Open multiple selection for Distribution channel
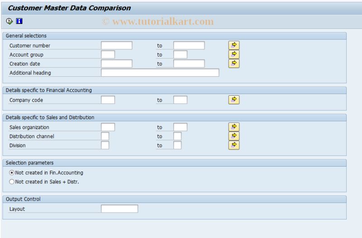 click(x=234, y=136)
